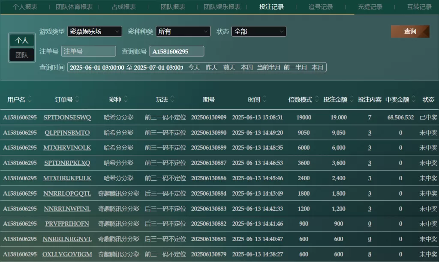Sort by 投注金额 column arrow

coord(352,99)
